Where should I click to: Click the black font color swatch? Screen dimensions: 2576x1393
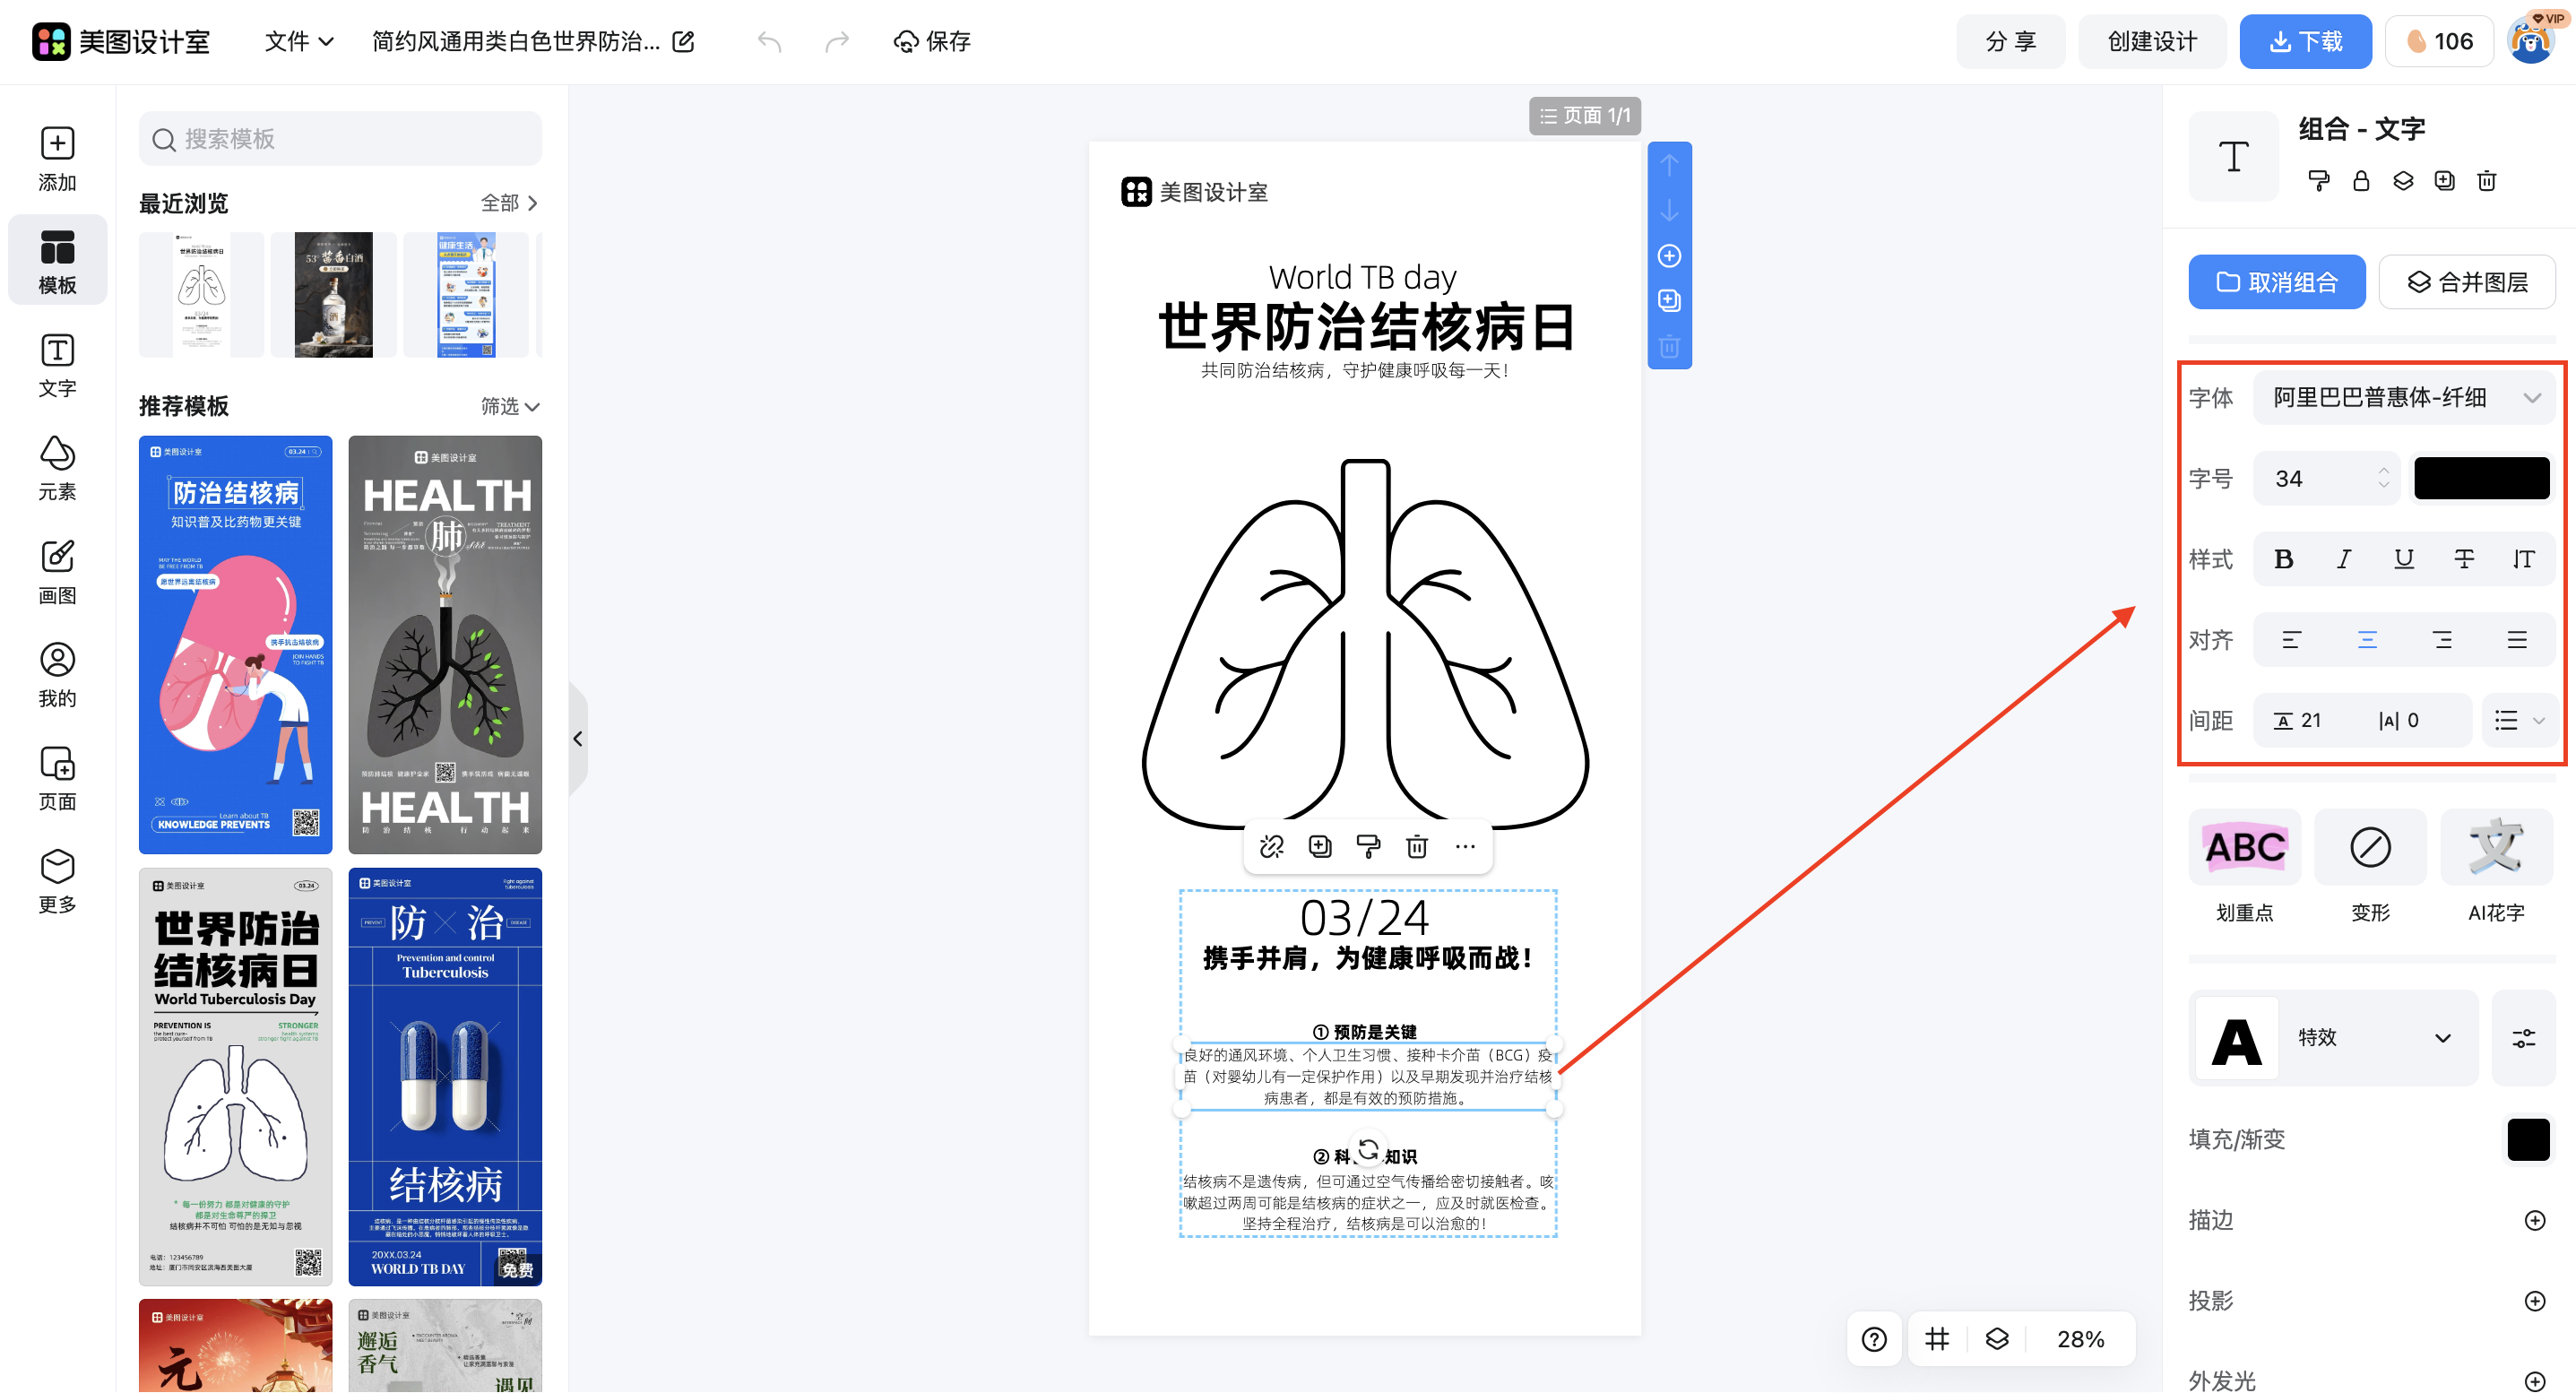pos(2481,478)
